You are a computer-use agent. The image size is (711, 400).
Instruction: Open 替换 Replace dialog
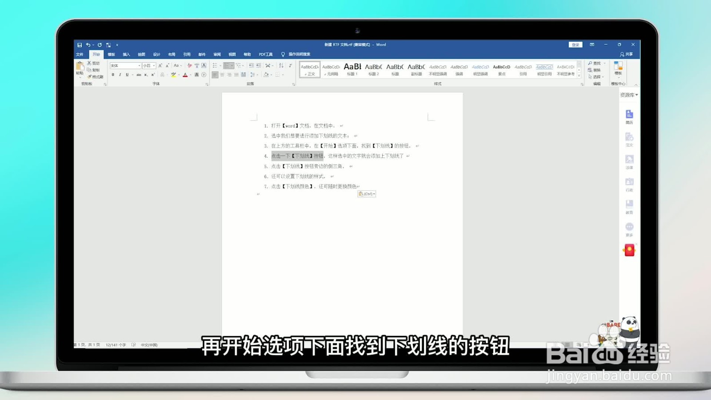coord(595,70)
